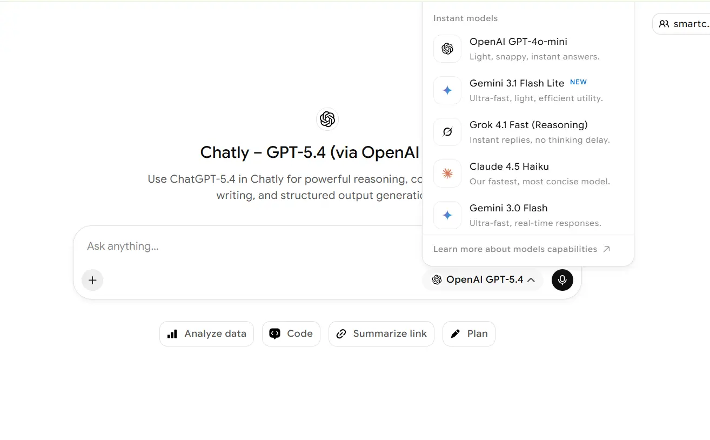Choose Gemini 3.1 Flash Lite from model list
Viewport: 710px width, 440px height.
[528, 90]
